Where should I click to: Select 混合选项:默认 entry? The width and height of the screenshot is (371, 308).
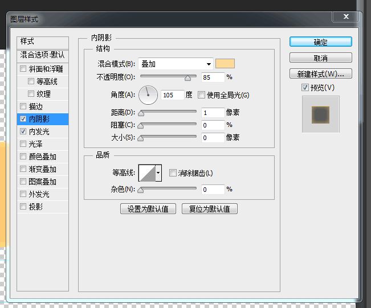[43, 55]
